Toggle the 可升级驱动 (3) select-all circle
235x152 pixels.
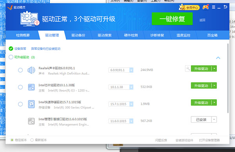click(11, 57)
